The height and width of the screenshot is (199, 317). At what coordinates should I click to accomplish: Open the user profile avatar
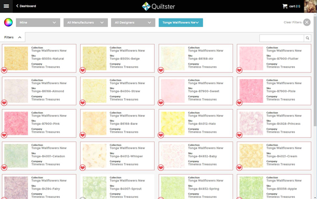[310, 6]
